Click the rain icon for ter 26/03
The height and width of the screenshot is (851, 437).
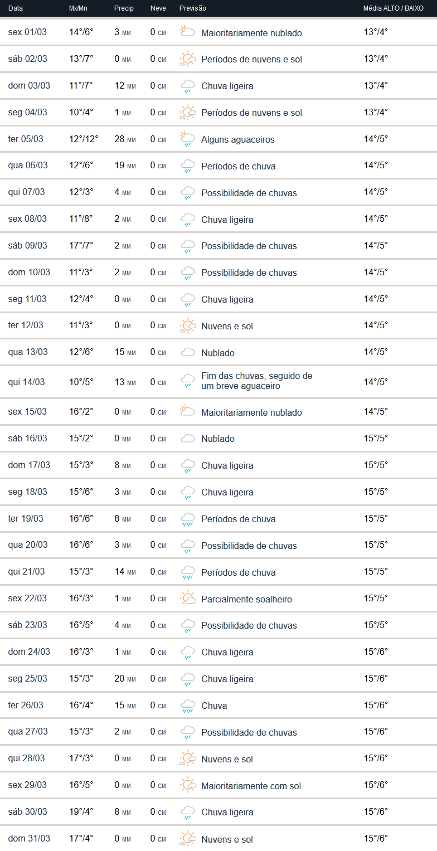[x=187, y=706]
